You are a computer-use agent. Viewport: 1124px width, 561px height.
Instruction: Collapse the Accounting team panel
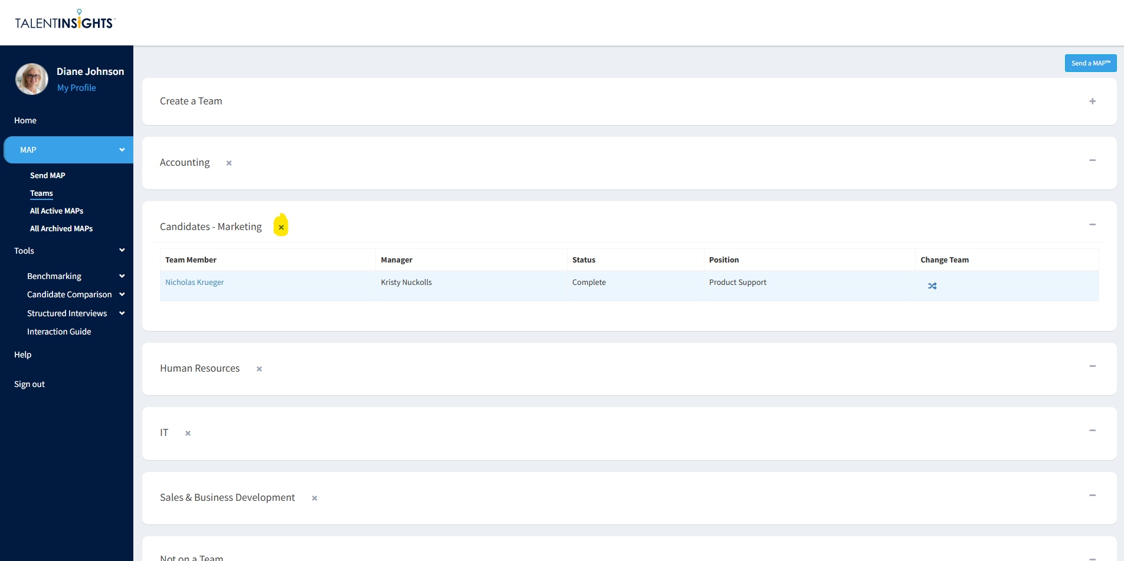pos(1092,160)
